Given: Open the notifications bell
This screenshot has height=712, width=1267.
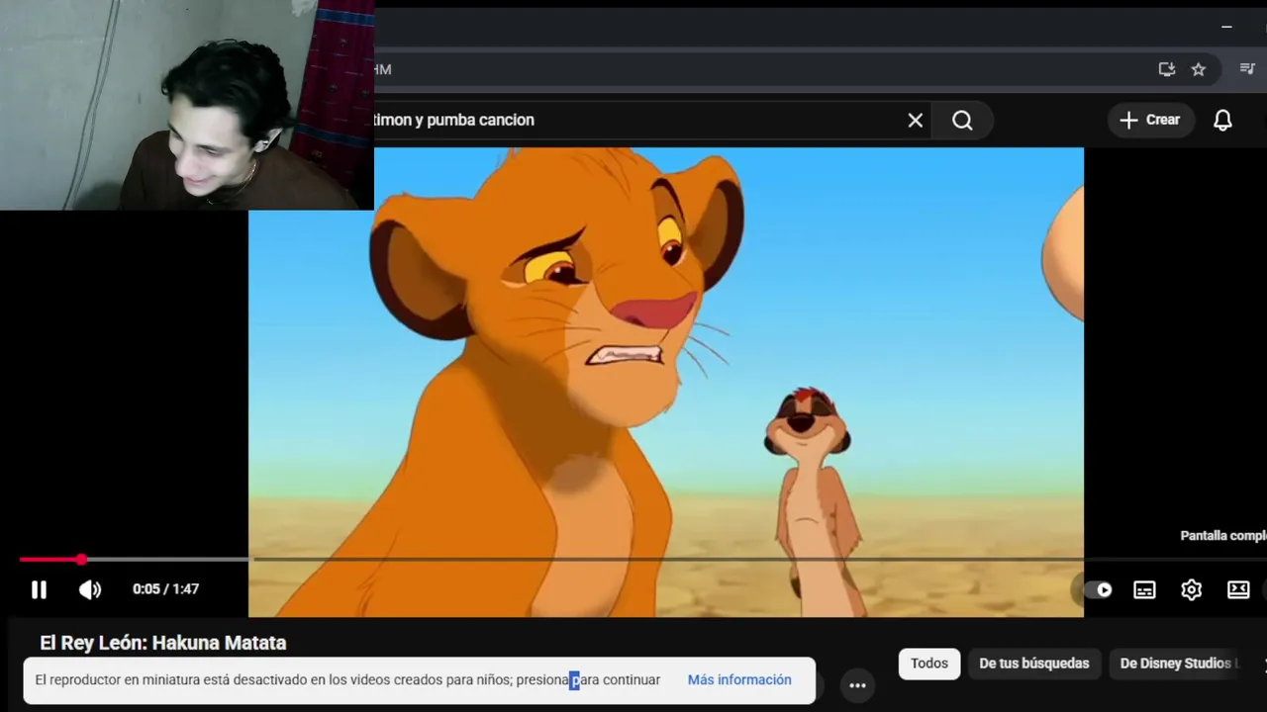Looking at the screenshot, I should point(1223,120).
